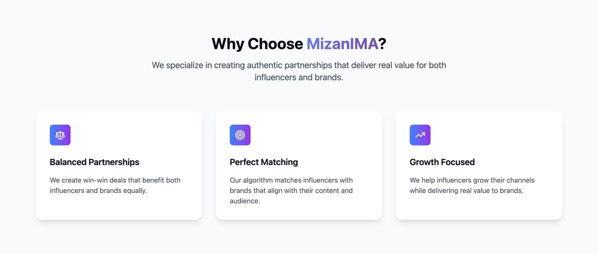The height and width of the screenshot is (254, 598).
Task: Click the balance scale icon
Action: [x=60, y=135]
